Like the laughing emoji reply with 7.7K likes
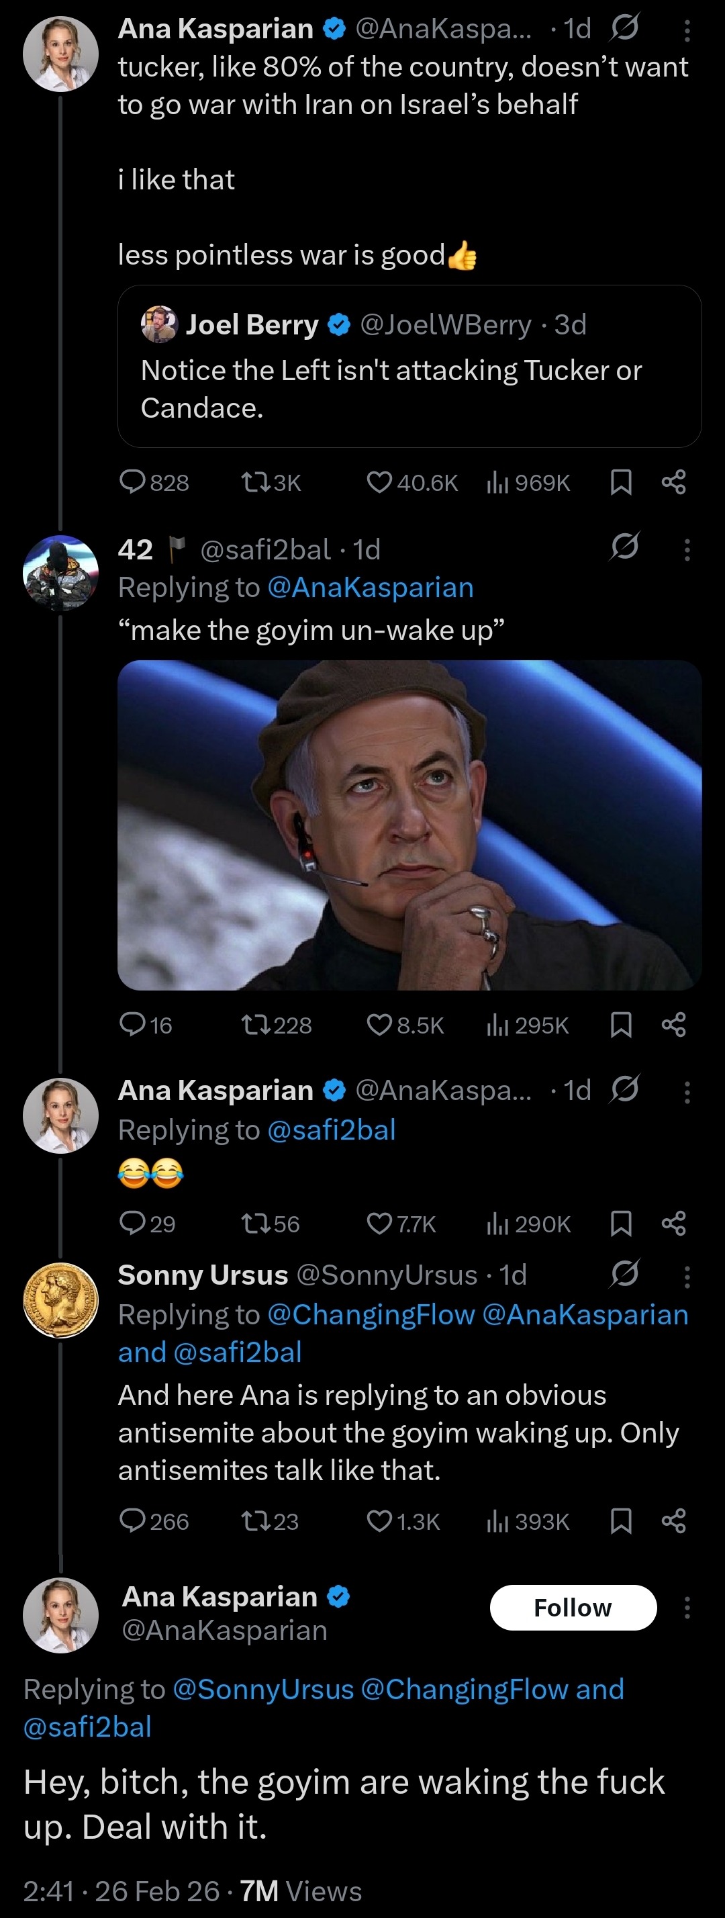Screen dimensions: 725x1918 point(380,1224)
